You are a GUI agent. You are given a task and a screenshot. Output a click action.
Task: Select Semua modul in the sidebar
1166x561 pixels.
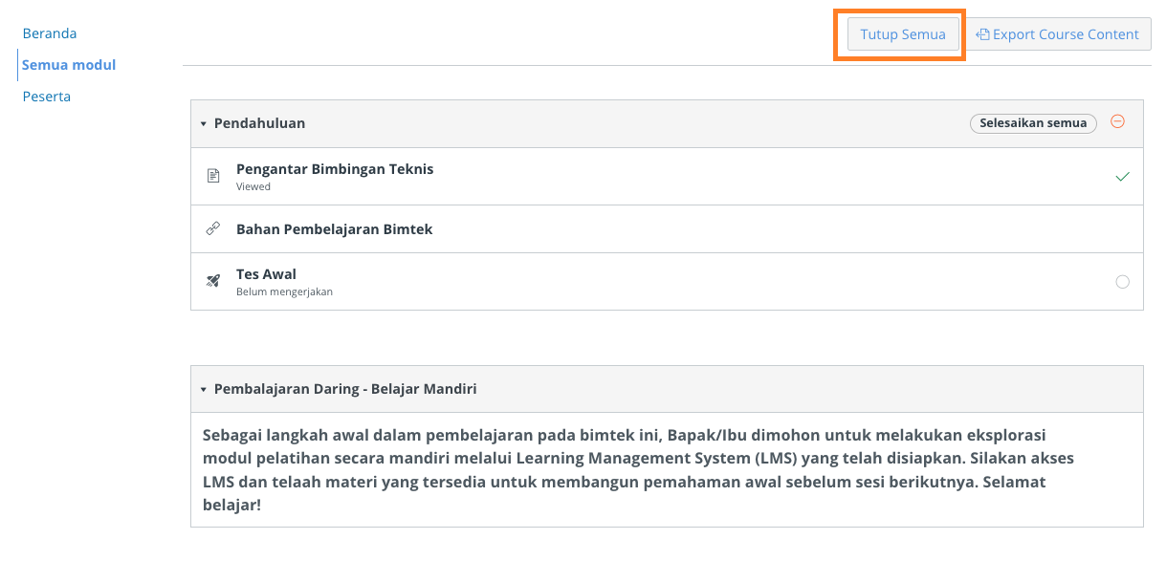point(69,65)
